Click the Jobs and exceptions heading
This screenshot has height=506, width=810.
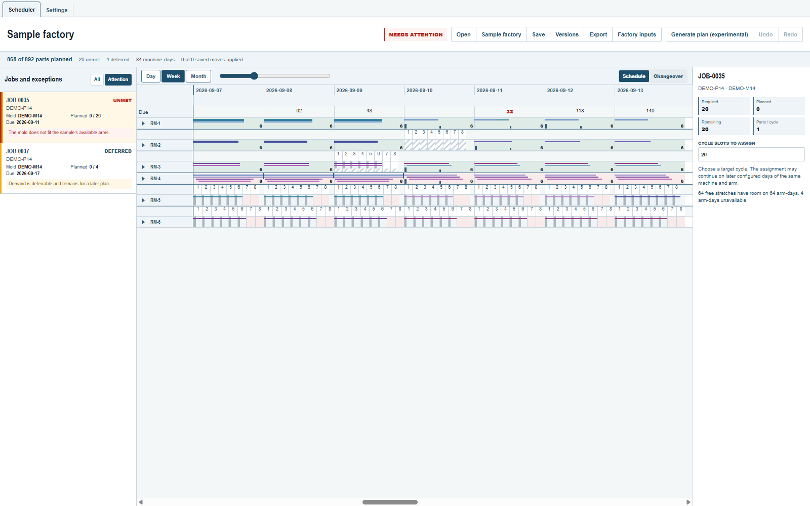pyautogui.click(x=33, y=79)
